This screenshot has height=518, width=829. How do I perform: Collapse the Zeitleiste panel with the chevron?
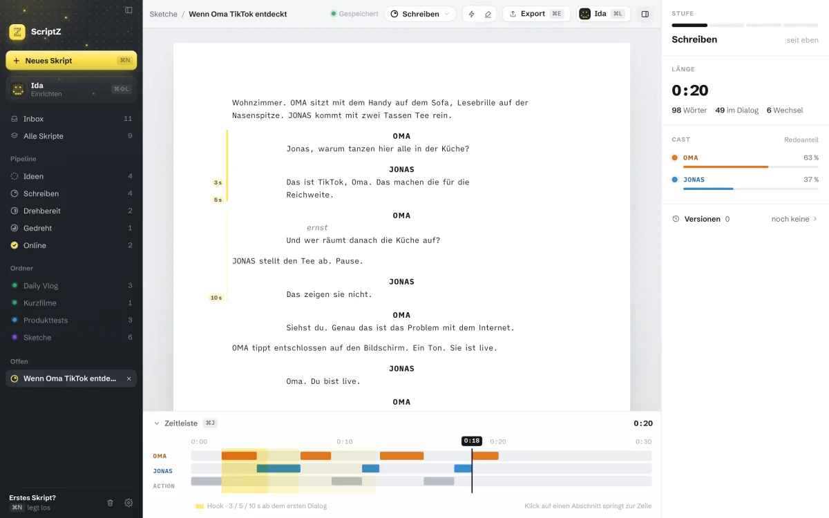click(x=157, y=423)
